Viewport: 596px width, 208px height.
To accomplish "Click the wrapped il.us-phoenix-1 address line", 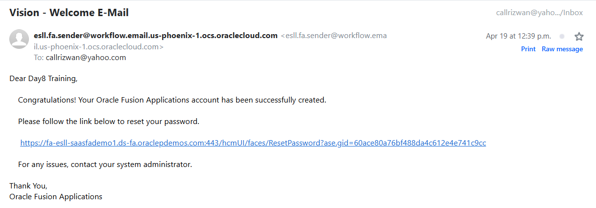I will pyautogui.click(x=98, y=47).
